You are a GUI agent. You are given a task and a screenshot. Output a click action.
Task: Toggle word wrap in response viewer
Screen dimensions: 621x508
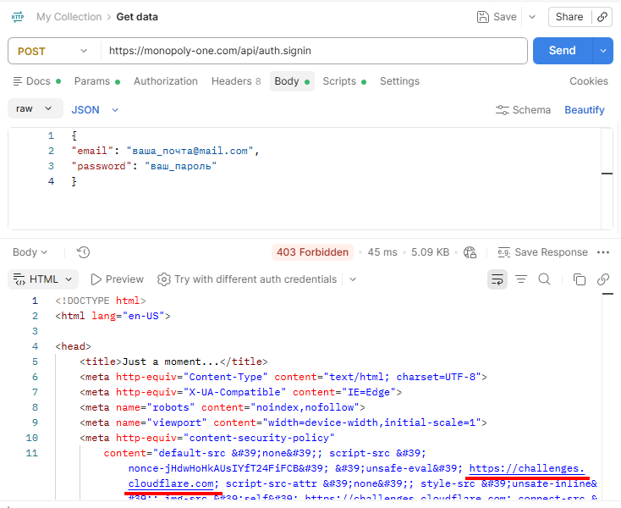click(497, 279)
